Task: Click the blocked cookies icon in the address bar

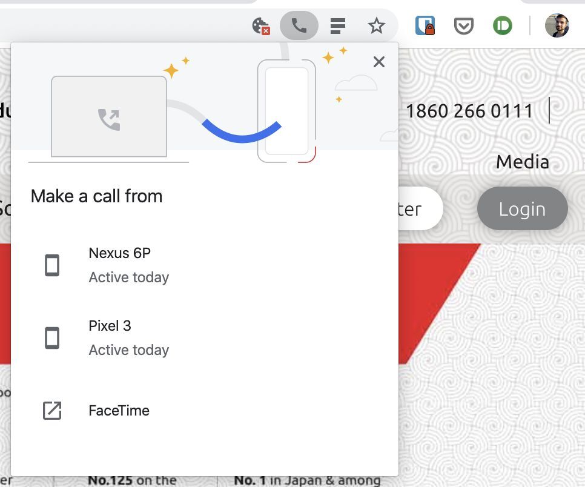Action: 260,26
